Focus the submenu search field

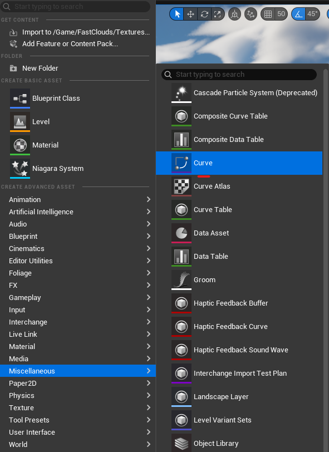239,75
